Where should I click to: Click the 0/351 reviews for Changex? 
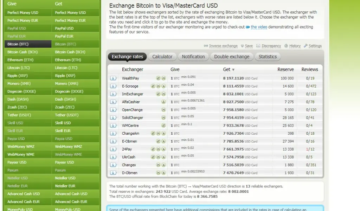[311, 165]
